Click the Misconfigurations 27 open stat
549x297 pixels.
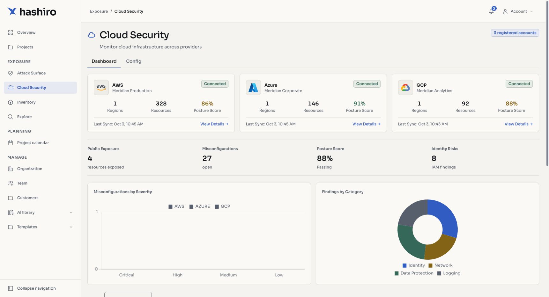click(220, 158)
